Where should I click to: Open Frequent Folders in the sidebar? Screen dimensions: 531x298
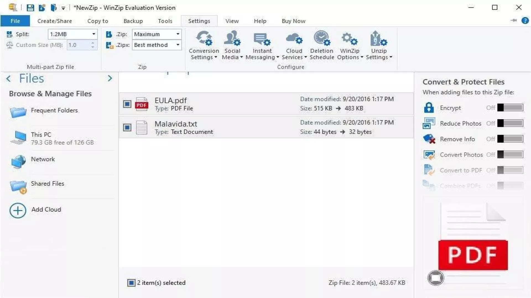[x=54, y=110]
